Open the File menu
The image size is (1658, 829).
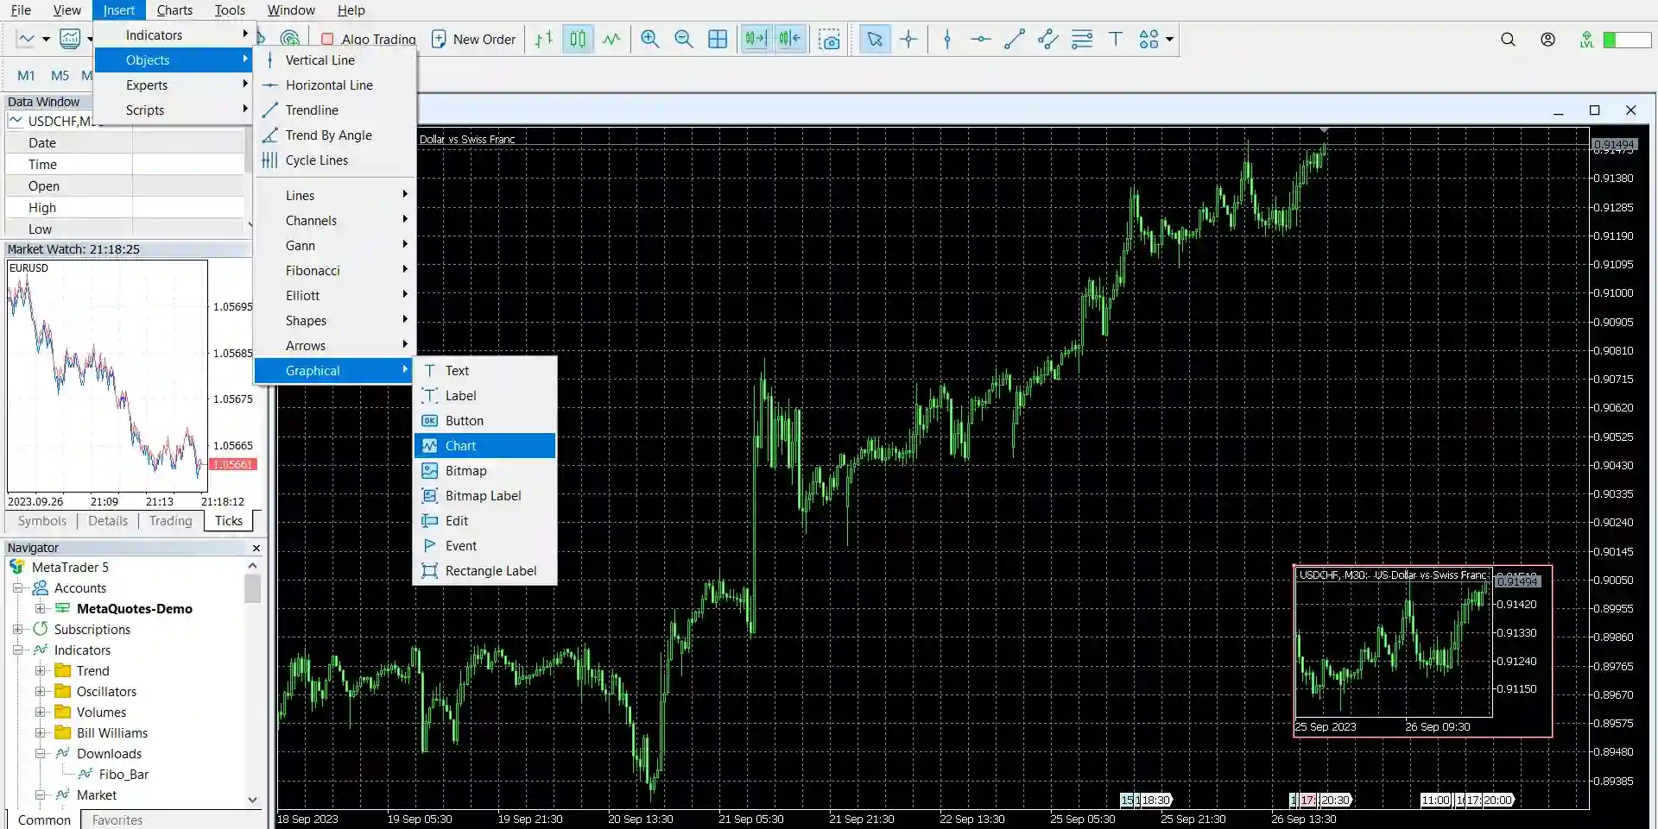(x=21, y=10)
